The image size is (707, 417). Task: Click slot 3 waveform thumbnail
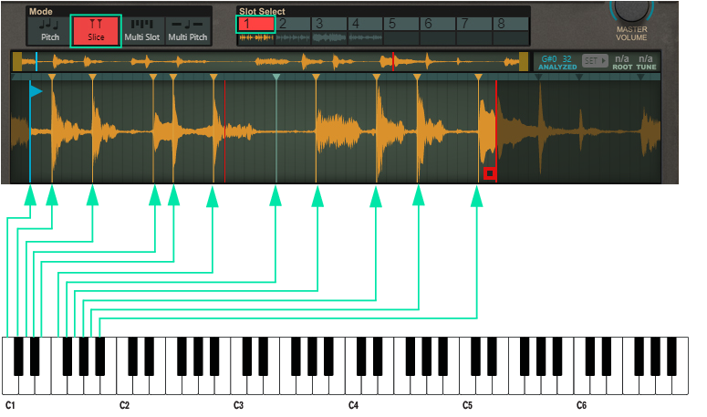click(x=329, y=38)
